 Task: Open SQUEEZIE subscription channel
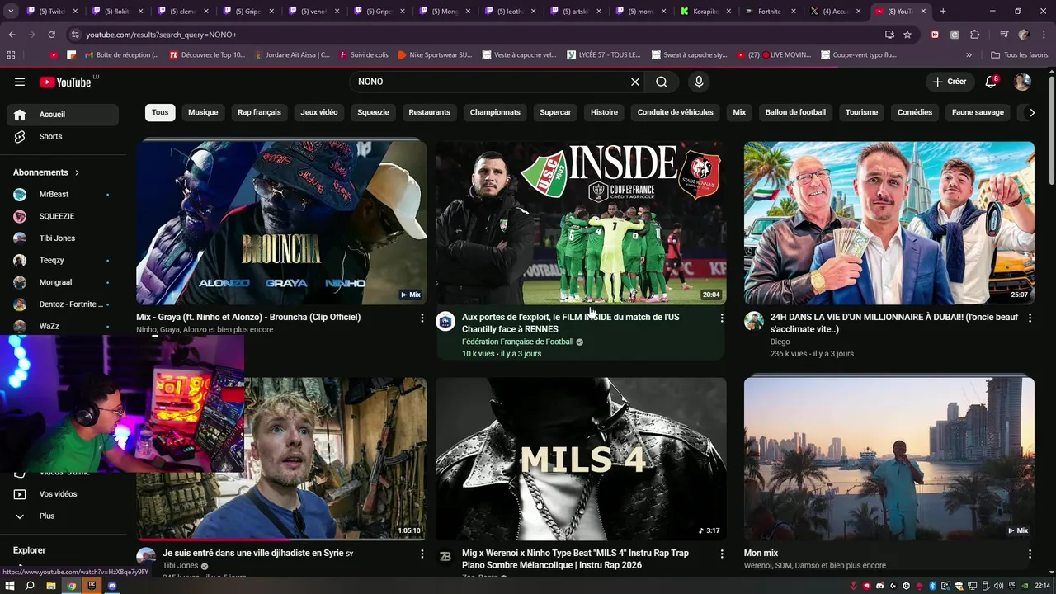pos(63,216)
